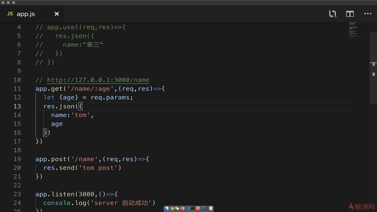Select line number 13 in the gutter

point(17,106)
